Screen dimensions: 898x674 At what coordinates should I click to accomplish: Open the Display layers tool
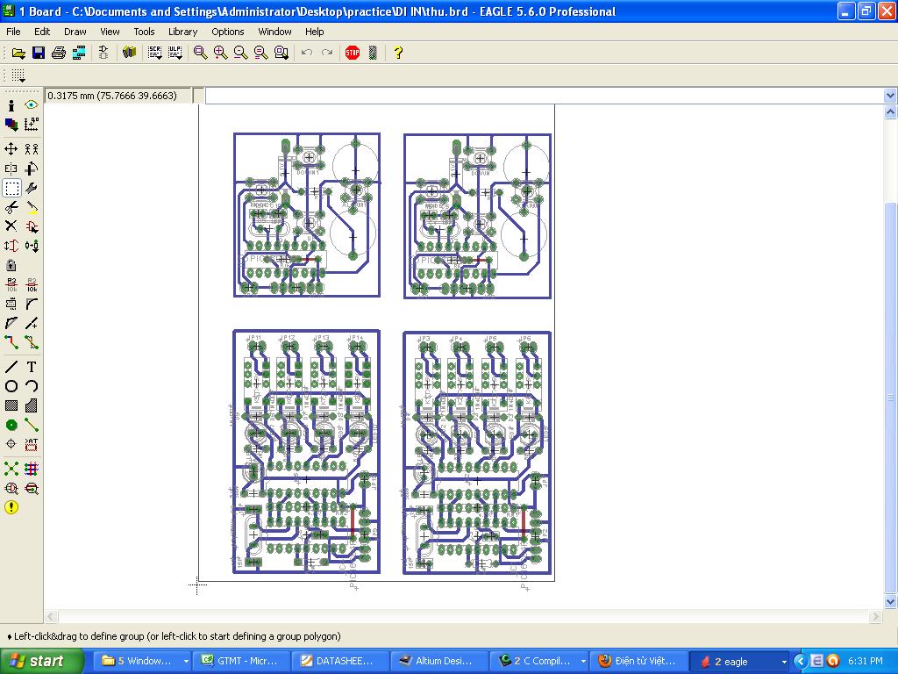[11, 125]
